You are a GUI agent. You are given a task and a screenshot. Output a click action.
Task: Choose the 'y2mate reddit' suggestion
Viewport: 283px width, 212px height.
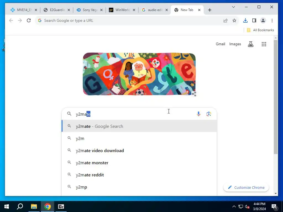[x=139, y=175]
